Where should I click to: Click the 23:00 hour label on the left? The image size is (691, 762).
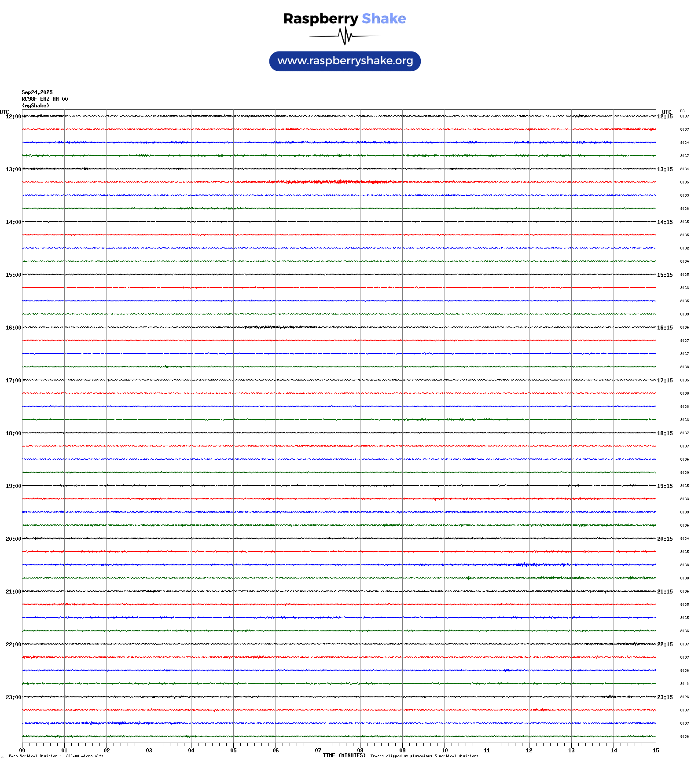[13, 697]
